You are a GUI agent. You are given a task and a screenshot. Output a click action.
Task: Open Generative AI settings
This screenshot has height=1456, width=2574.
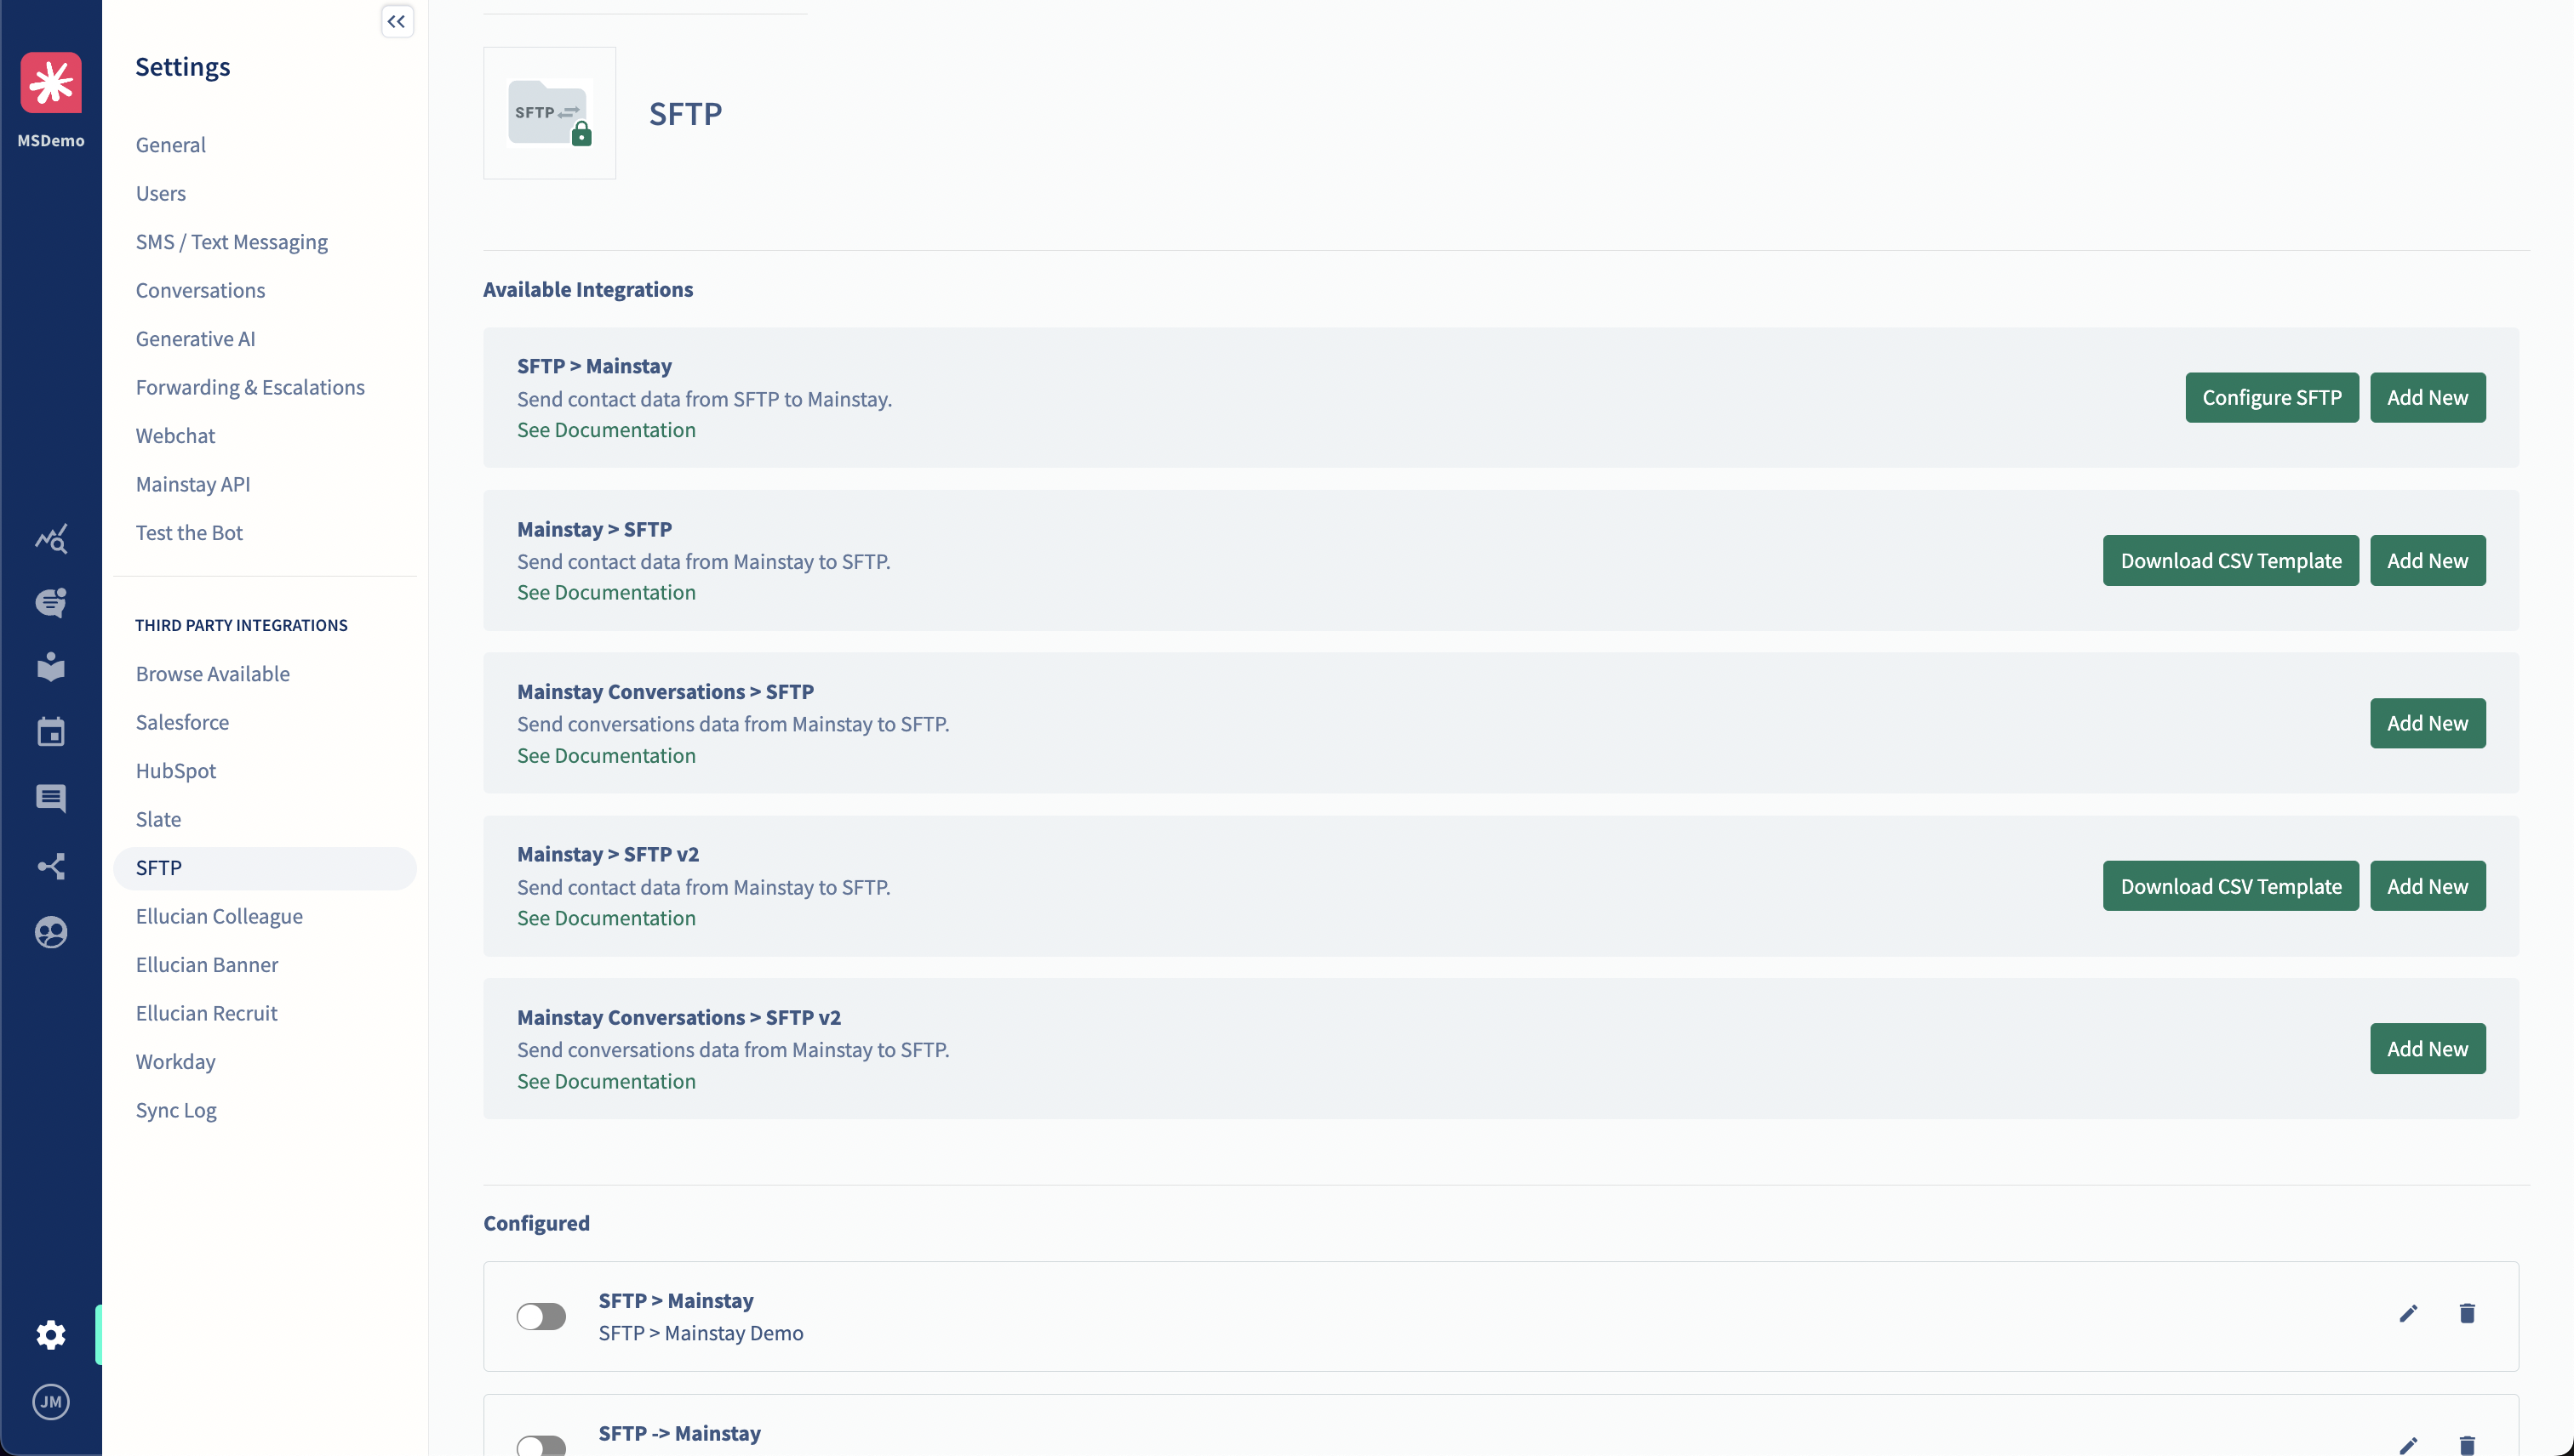[x=195, y=338]
